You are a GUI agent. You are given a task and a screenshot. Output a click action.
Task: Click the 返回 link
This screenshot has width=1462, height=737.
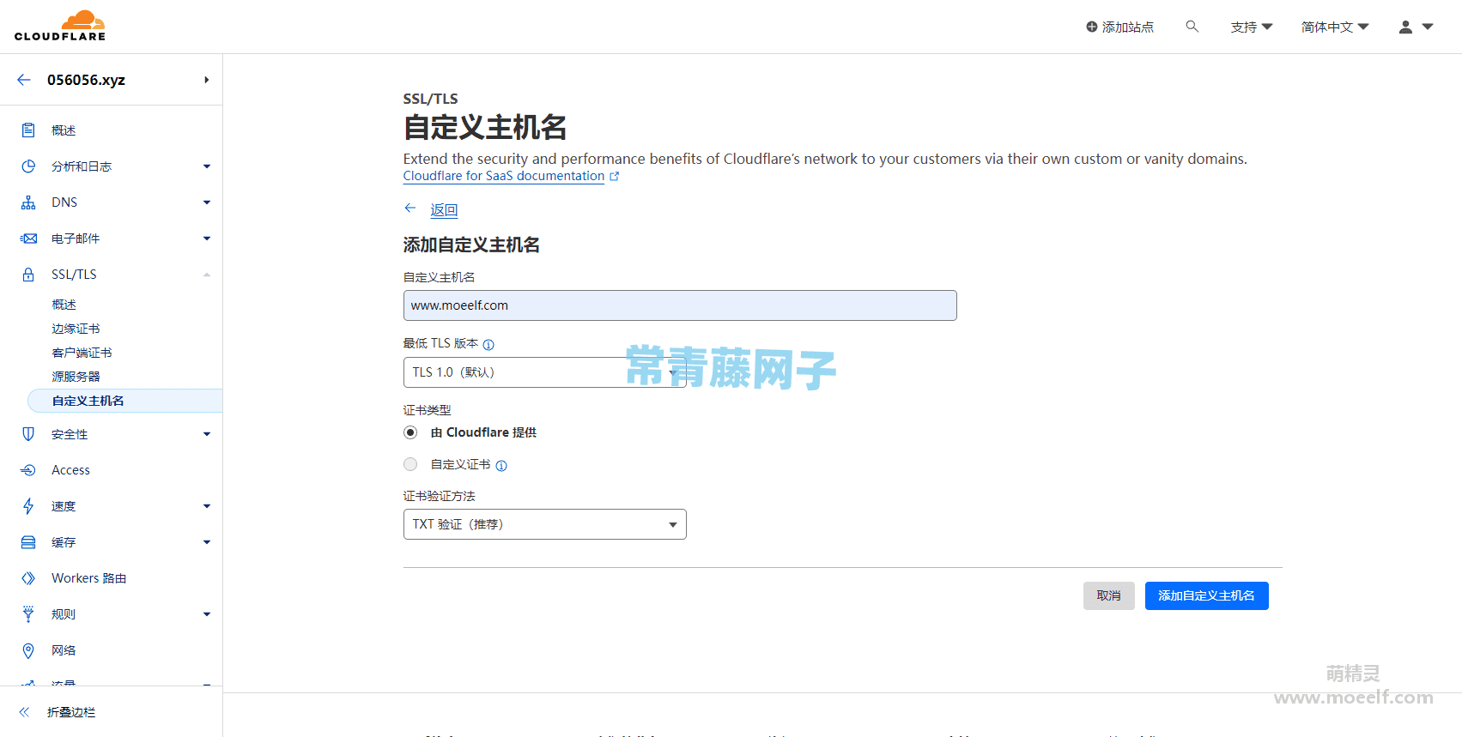[444, 210]
